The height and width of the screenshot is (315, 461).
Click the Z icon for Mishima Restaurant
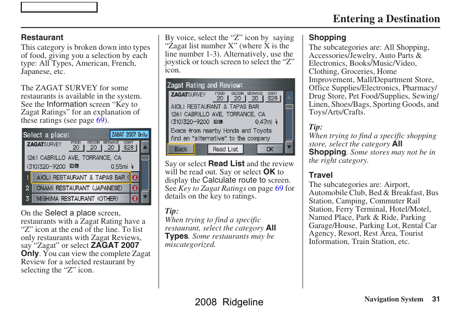(135, 199)
